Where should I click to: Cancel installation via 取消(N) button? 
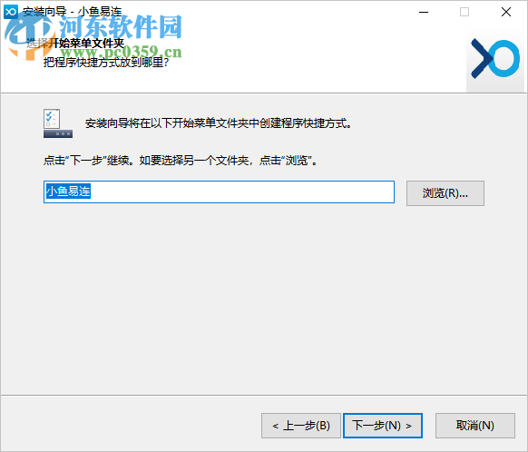click(475, 426)
